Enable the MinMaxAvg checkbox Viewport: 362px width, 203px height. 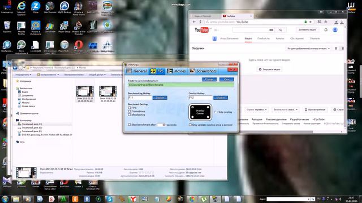point(130,114)
